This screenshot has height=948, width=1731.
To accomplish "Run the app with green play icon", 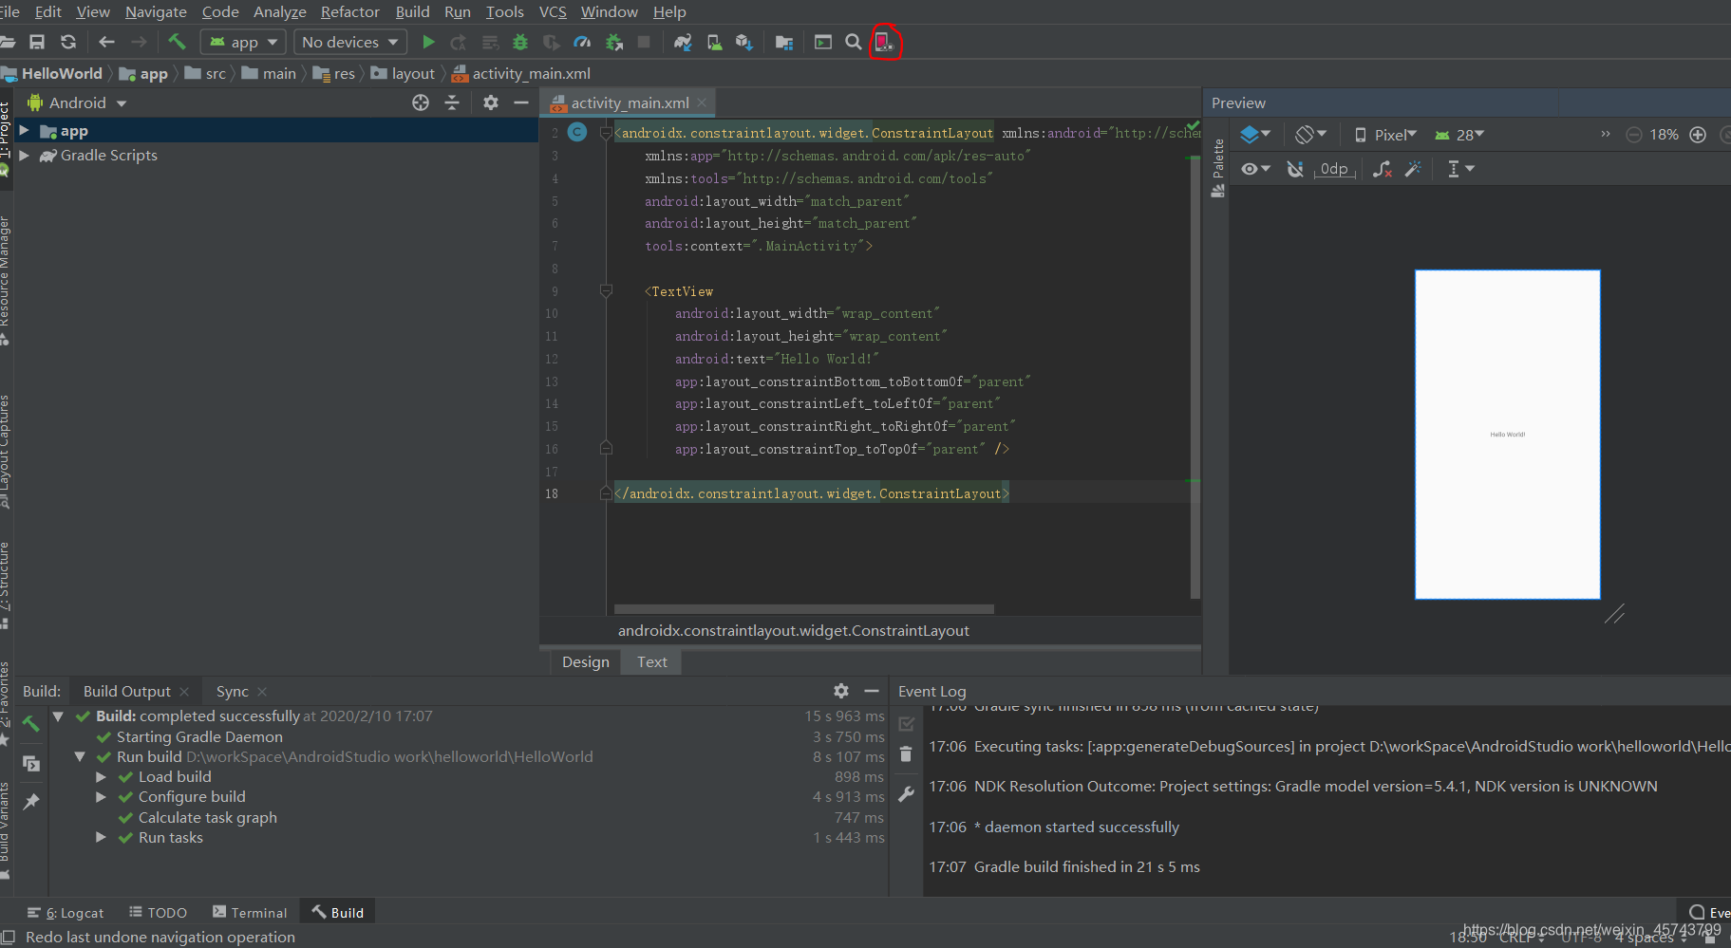I will click(428, 42).
